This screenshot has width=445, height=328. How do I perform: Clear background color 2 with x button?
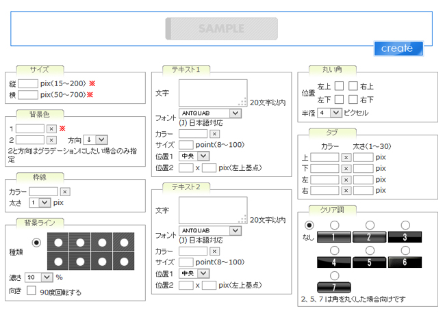coord(51,140)
